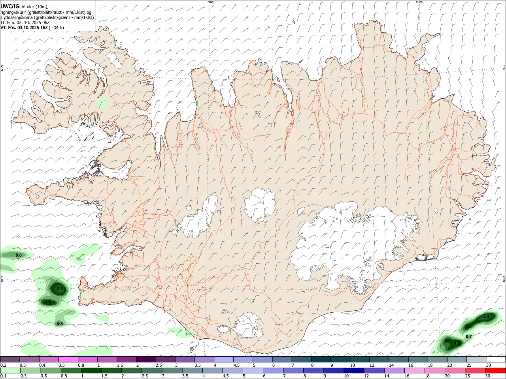The image size is (506, 379).
Task: Click the dark teal 8 mm snow swatch
Action: click(321, 360)
